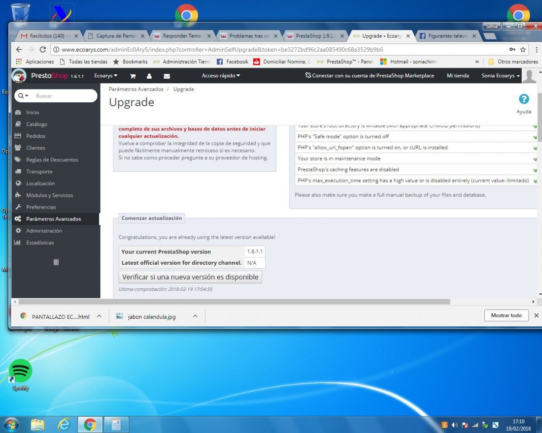The height and width of the screenshot is (433, 542).
Task: Open Reglas de Descuentos in sidebar
Action: pyautogui.click(x=52, y=159)
